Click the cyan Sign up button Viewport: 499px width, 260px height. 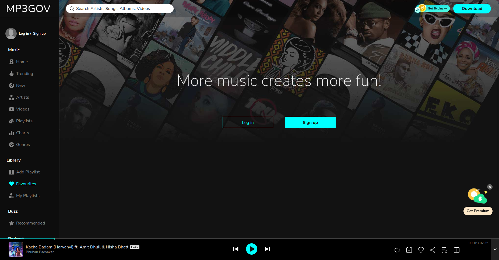(x=310, y=122)
